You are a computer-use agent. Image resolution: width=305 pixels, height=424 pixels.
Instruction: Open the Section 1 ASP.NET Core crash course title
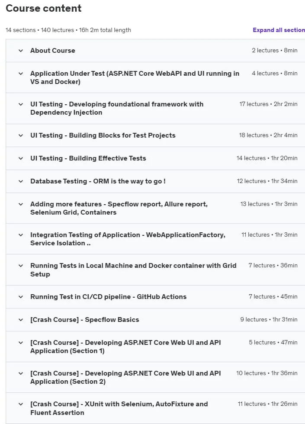coord(125,347)
